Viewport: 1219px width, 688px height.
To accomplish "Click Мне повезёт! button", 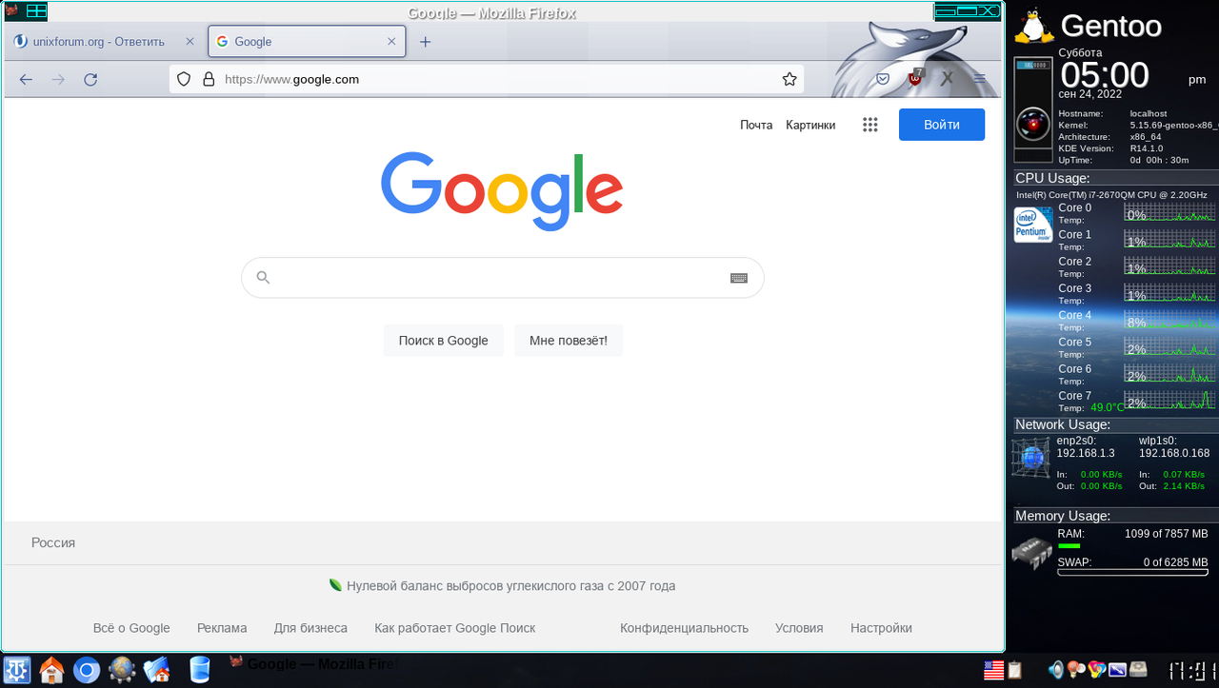I will coord(569,341).
